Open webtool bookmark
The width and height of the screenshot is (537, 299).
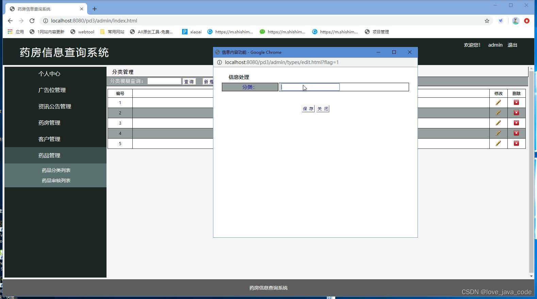coord(82,32)
